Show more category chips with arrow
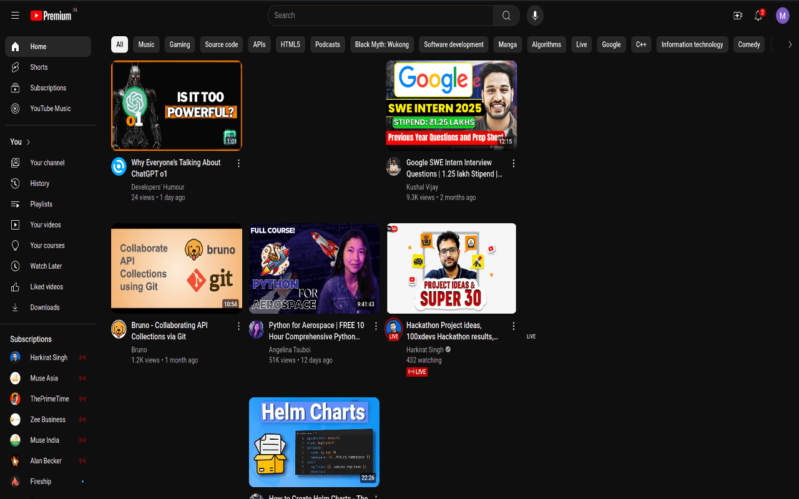 point(790,44)
